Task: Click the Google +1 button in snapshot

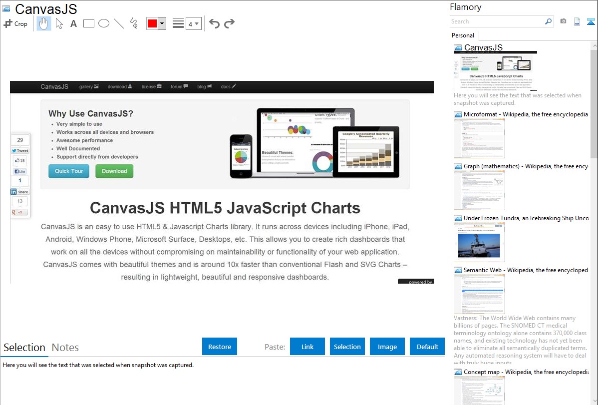Action: (x=19, y=212)
